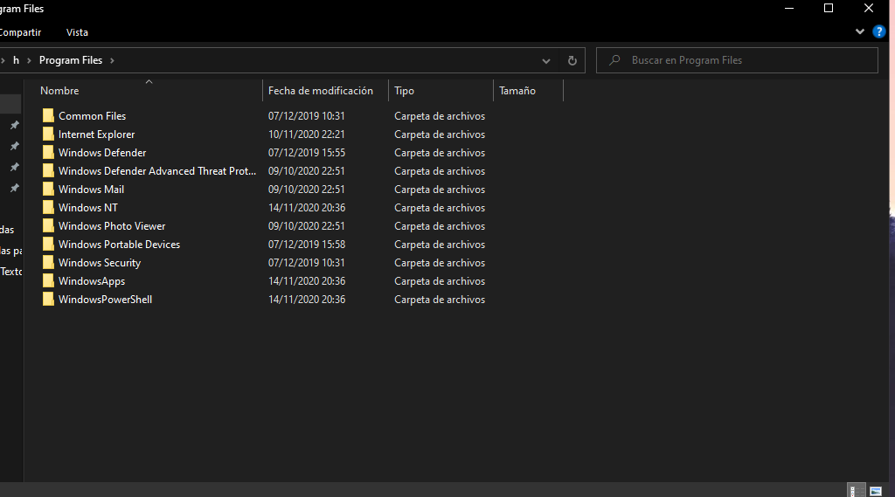The image size is (895, 497).
Task: Click the date 07/12/2019 15:58
Action: 307,245
